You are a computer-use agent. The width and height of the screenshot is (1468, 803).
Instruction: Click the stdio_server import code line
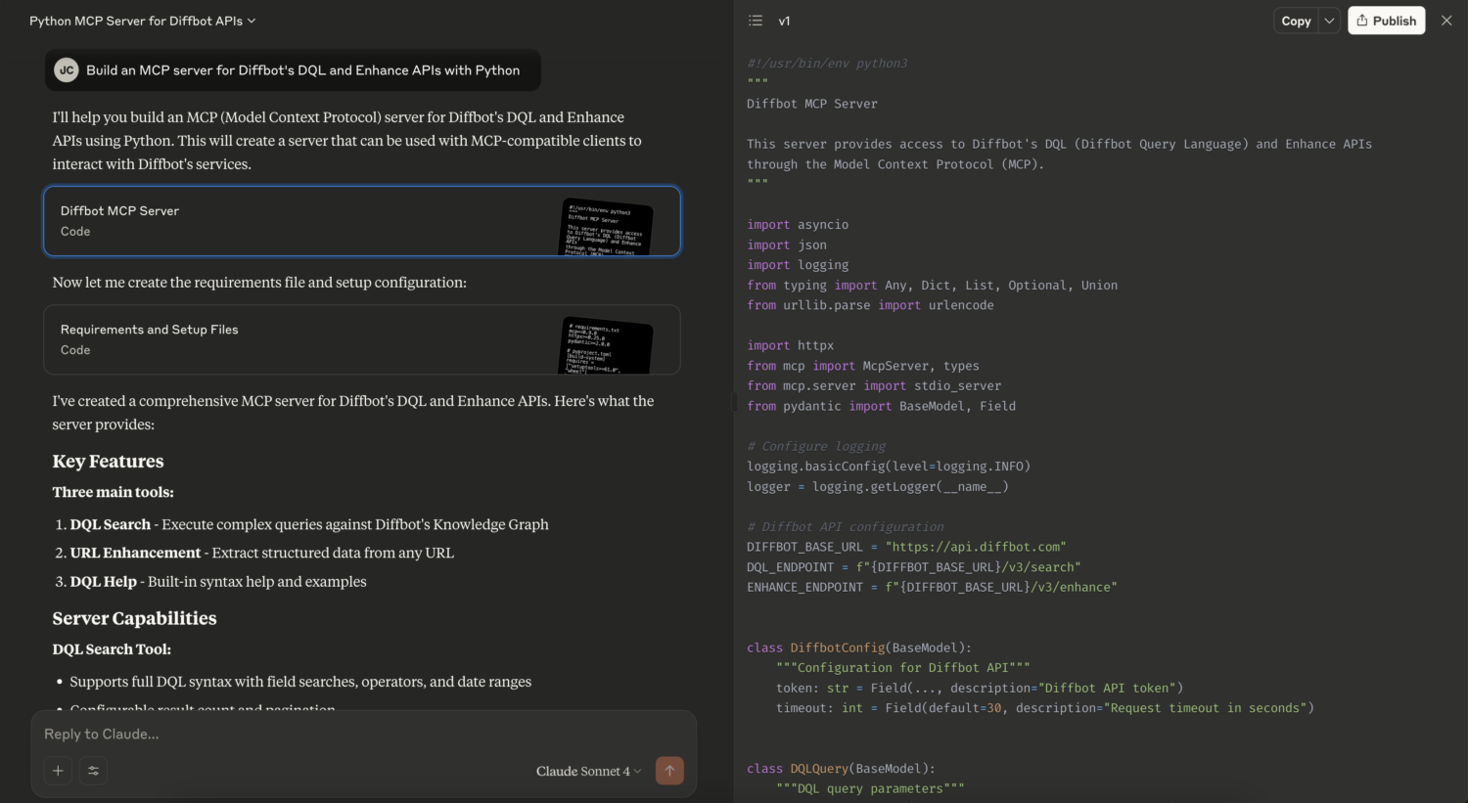(x=874, y=385)
